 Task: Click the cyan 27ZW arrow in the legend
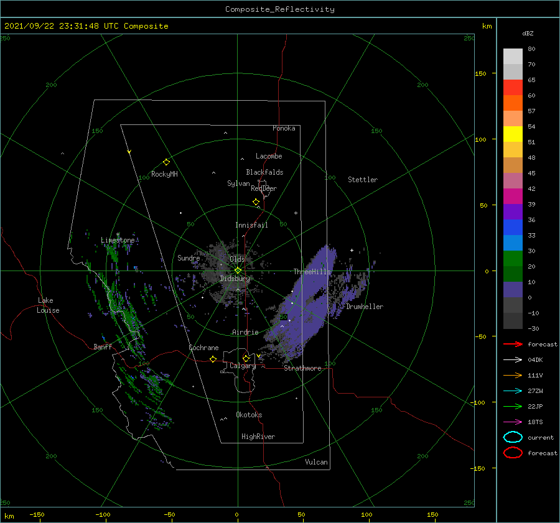click(513, 391)
